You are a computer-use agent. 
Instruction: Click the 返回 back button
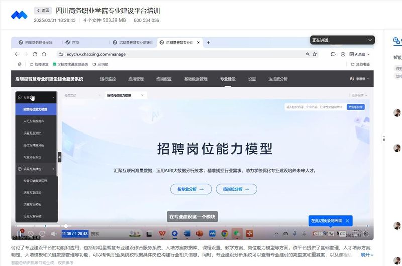[x=43, y=10]
